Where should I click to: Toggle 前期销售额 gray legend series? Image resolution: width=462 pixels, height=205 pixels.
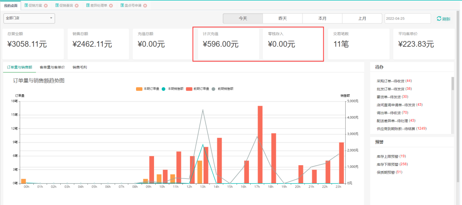[x=214, y=89]
